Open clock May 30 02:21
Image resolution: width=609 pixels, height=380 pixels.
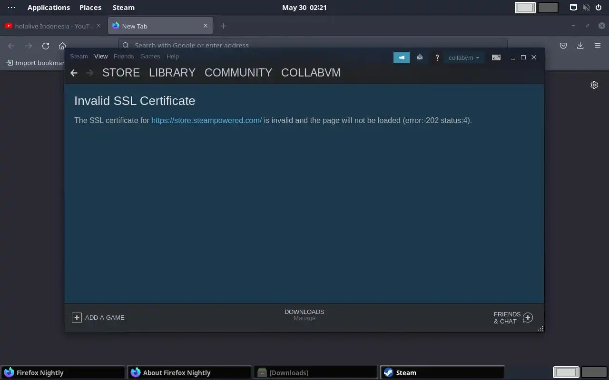tap(304, 8)
